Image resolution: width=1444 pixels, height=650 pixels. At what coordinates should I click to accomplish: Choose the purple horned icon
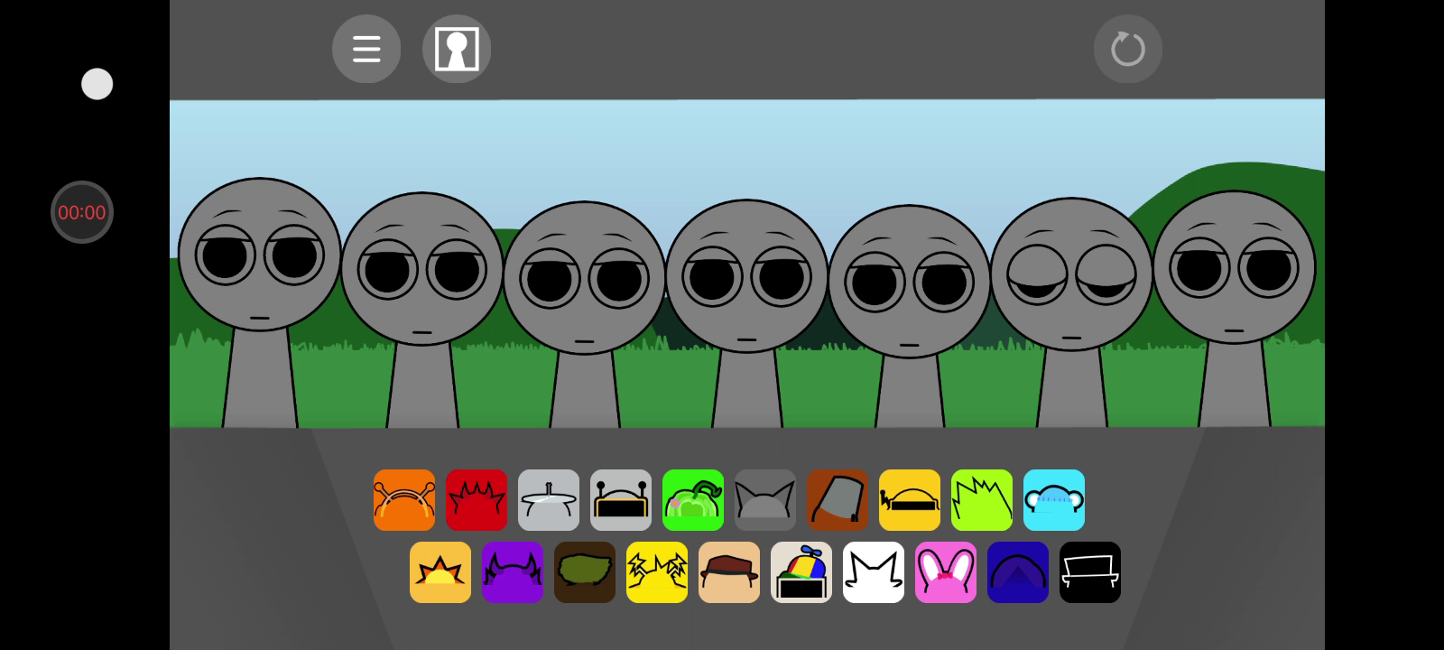pyautogui.click(x=513, y=572)
